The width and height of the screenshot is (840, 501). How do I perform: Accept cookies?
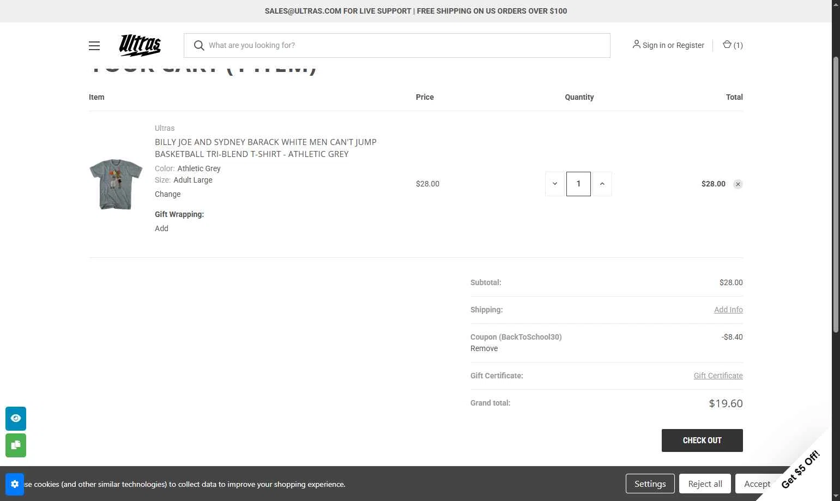click(x=757, y=484)
